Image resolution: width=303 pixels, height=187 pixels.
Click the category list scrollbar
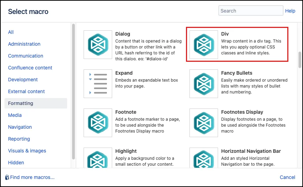pyautogui.click(x=73, y=91)
